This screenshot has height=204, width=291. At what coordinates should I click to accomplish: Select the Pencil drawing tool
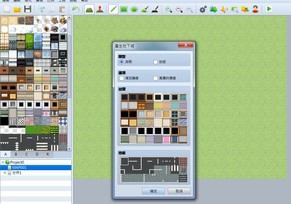tap(113, 9)
